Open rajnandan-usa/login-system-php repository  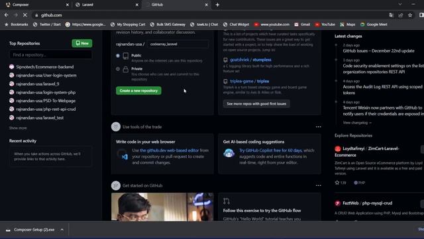46,92
